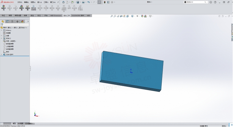Click the user login smiley icon
The height and width of the screenshot is (127, 233).
click(x=211, y=2)
